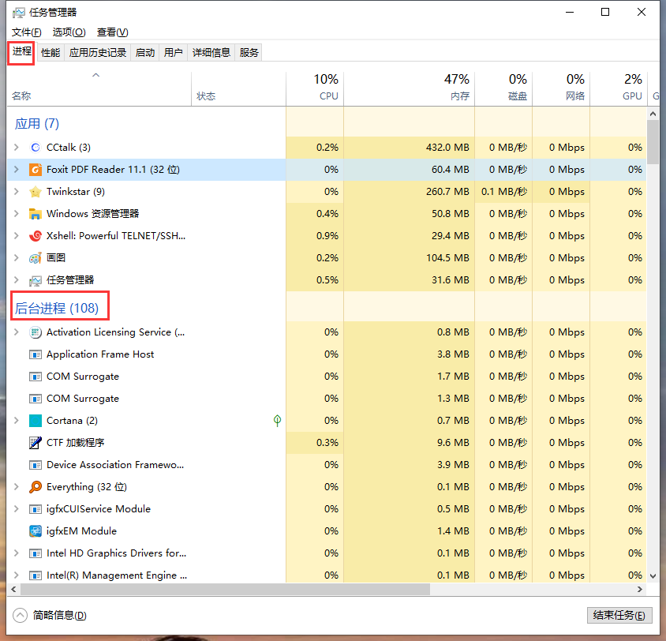Expand the Twinkstar process group
The width and height of the screenshot is (666, 641).
click(16, 191)
